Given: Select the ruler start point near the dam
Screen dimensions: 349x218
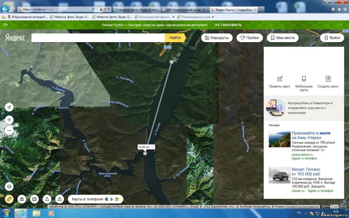Looking at the screenshot, I should coord(172,62).
